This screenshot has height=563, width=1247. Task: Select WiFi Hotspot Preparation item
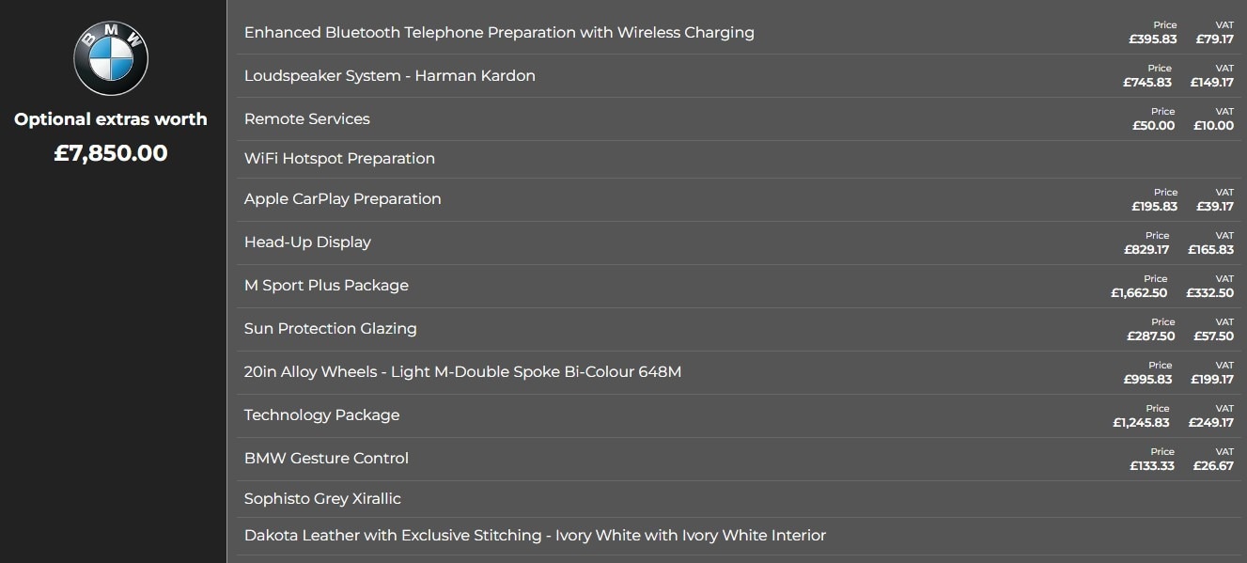coord(339,159)
